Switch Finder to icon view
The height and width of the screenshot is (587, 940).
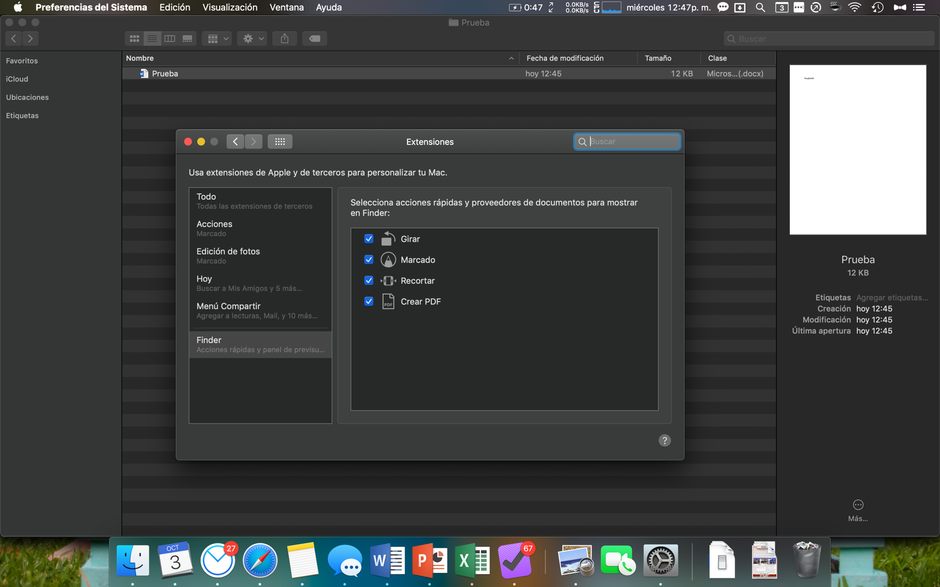pos(134,39)
